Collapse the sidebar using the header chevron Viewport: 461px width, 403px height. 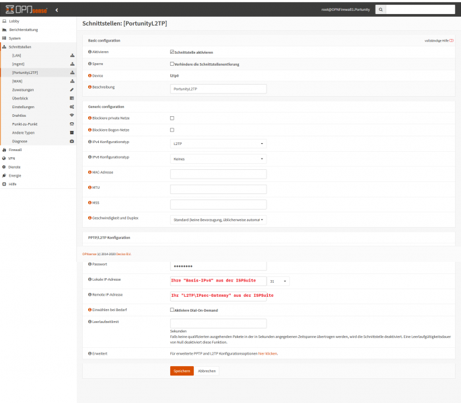[x=57, y=10]
